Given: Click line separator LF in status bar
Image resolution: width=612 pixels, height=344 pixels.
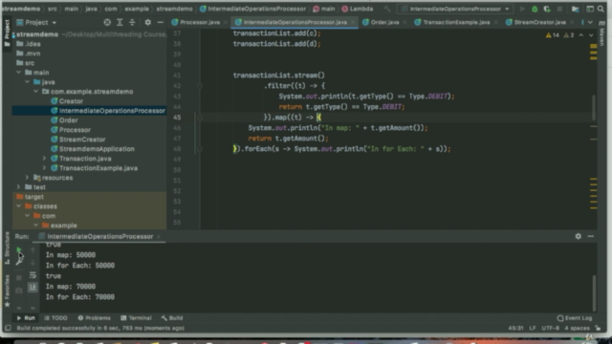Looking at the screenshot, I should (x=533, y=329).
